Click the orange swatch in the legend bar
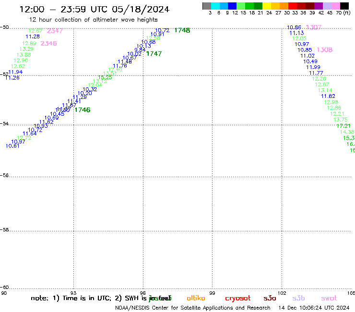Viewport: 355px width, 312px height. click(284, 6)
